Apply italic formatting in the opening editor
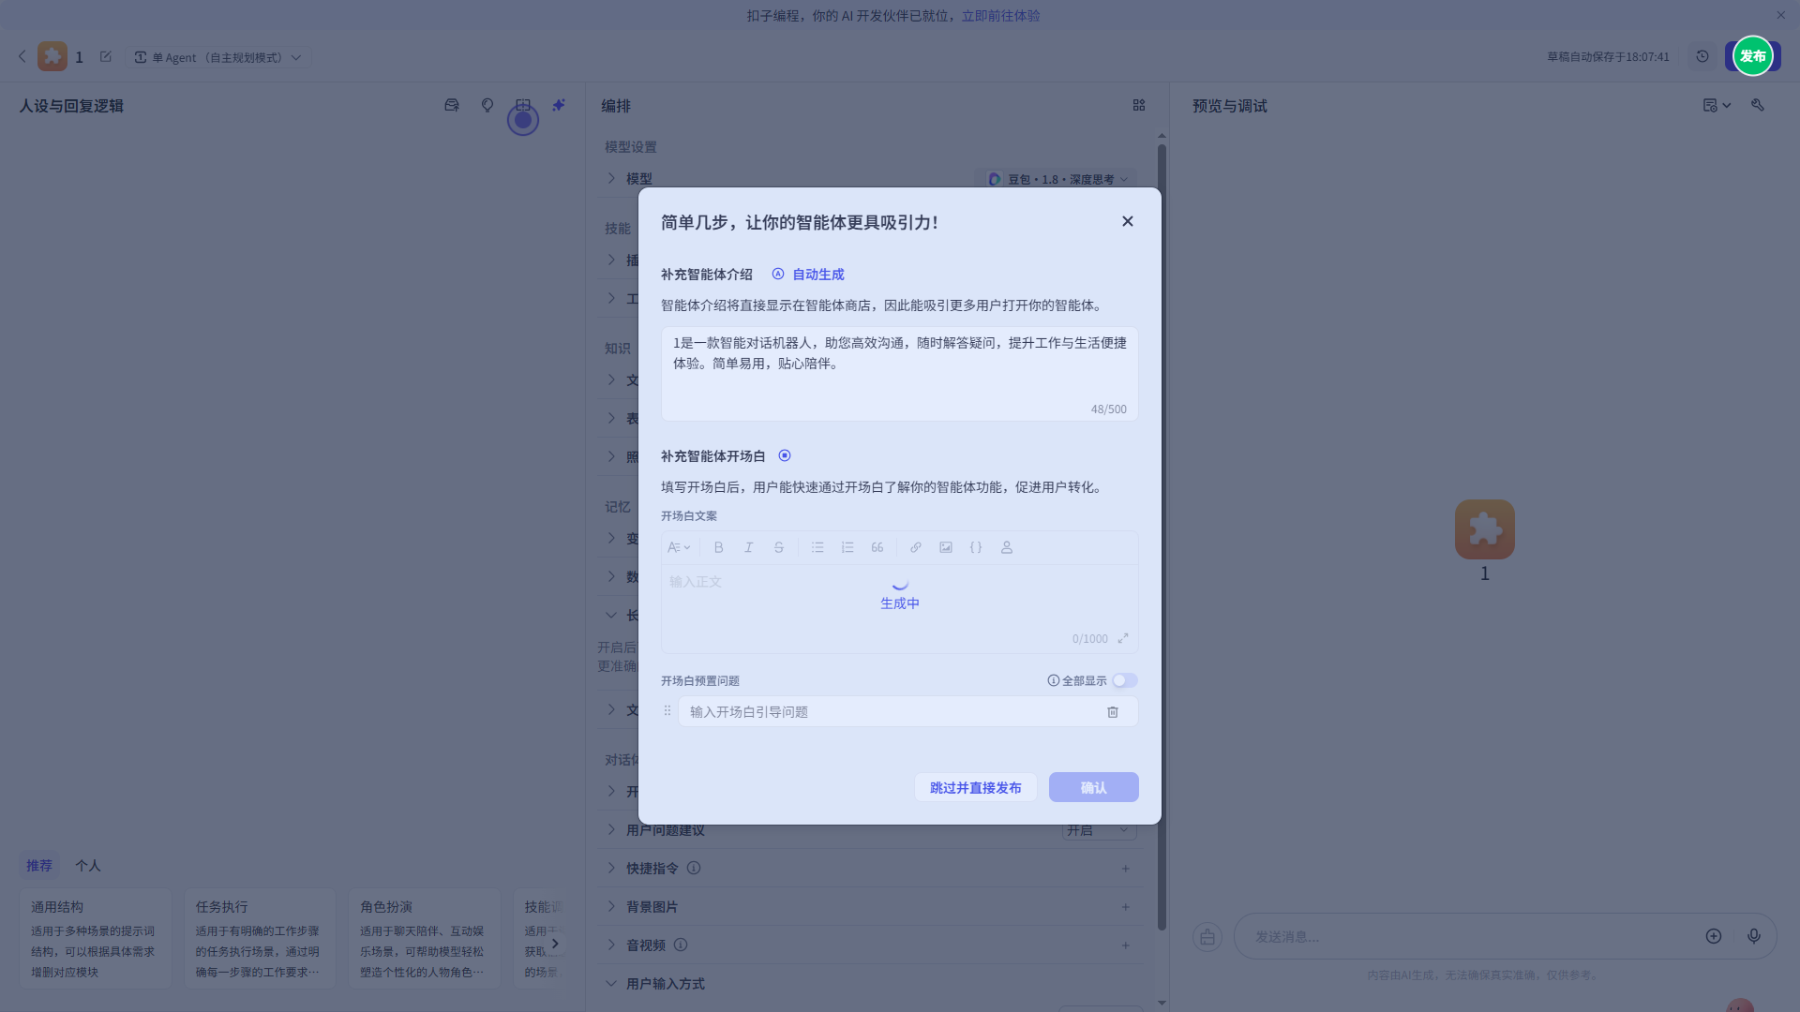Image resolution: width=1800 pixels, height=1012 pixels. click(748, 547)
